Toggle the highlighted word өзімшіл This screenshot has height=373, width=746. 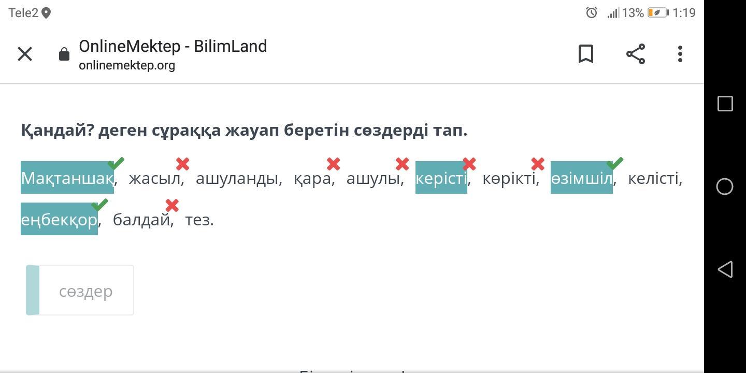pyautogui.click(x=582, y=178)
